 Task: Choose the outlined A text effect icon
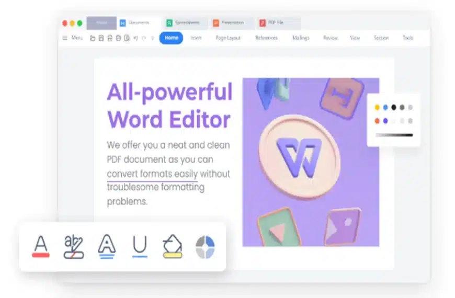(x=107, y=246)
